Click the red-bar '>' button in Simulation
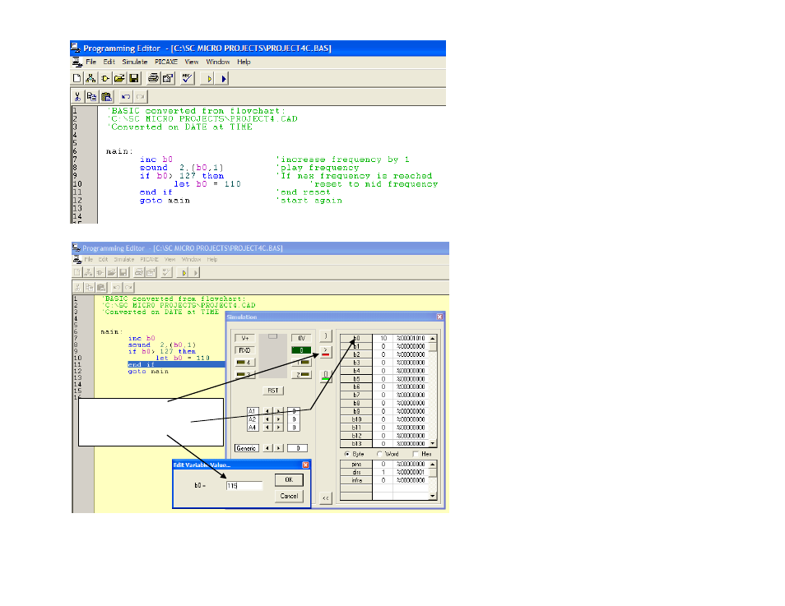 click(x=325, y=352)
